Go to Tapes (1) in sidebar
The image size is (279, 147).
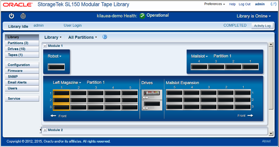pos(22,55)
